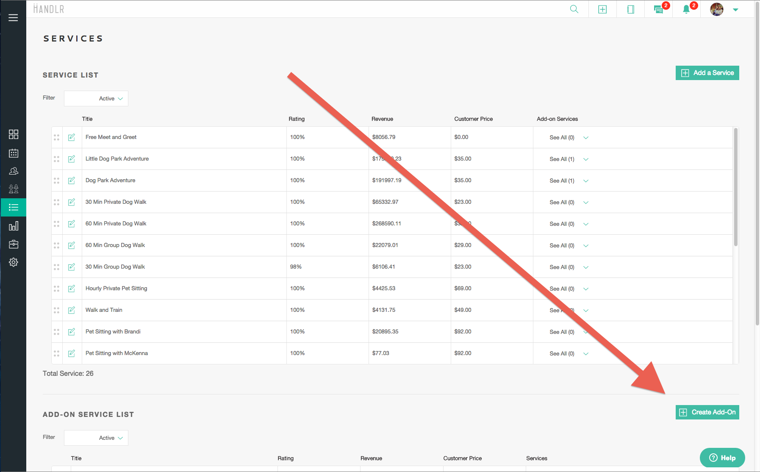Click the Help button
Image resolution: width=760 pixels, height=472 pixels.
(722, 458)
